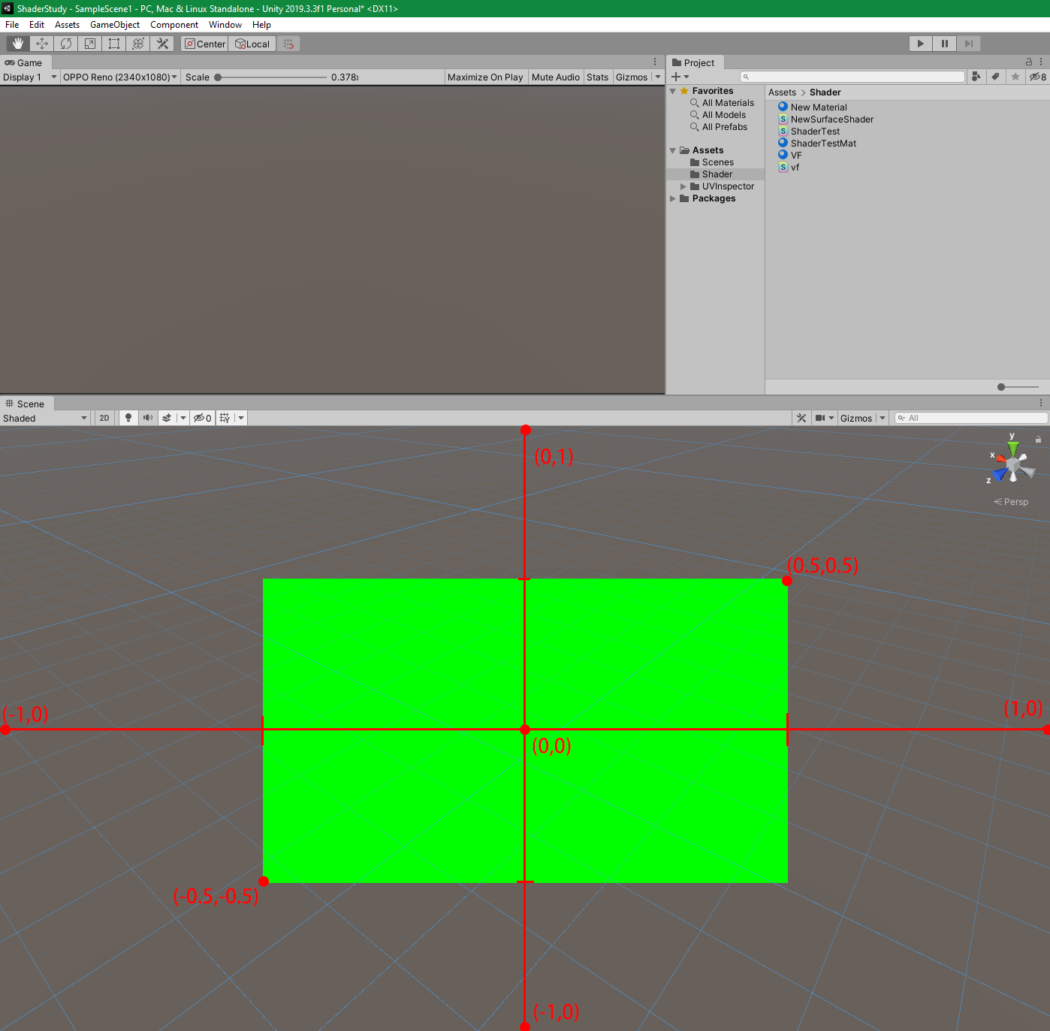Open the GameObject menu
Image resolution: width=1050 pixels, height=1031 pixels.
tap(115, 25)
